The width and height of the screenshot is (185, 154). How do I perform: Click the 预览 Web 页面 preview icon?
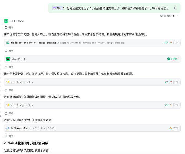[x=8, y=128]
